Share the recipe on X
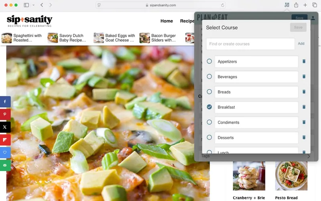 (x=5, y=127)
